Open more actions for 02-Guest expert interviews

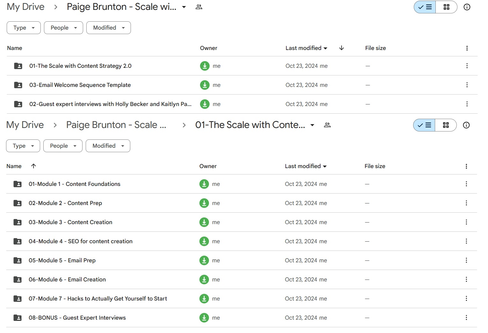point(467,104)
